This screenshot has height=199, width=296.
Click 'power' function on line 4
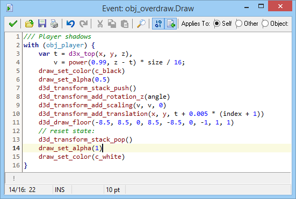(x=78, y=62)
